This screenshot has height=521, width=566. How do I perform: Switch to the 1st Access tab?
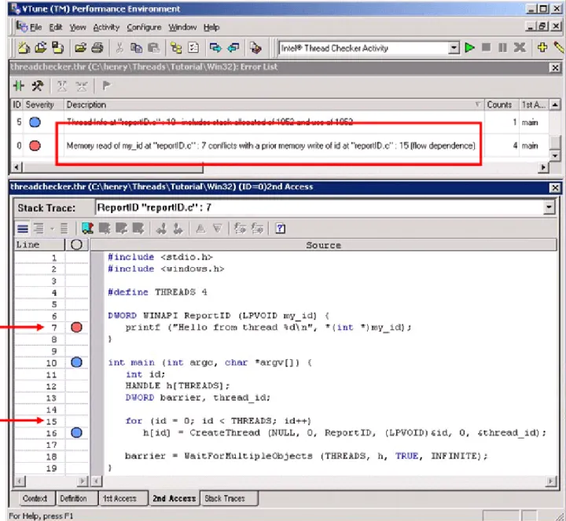(x=119, y=498)
